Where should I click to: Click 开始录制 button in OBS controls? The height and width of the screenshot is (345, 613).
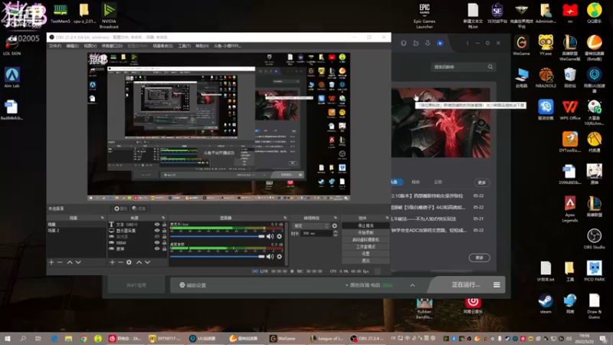coord(366,233)
